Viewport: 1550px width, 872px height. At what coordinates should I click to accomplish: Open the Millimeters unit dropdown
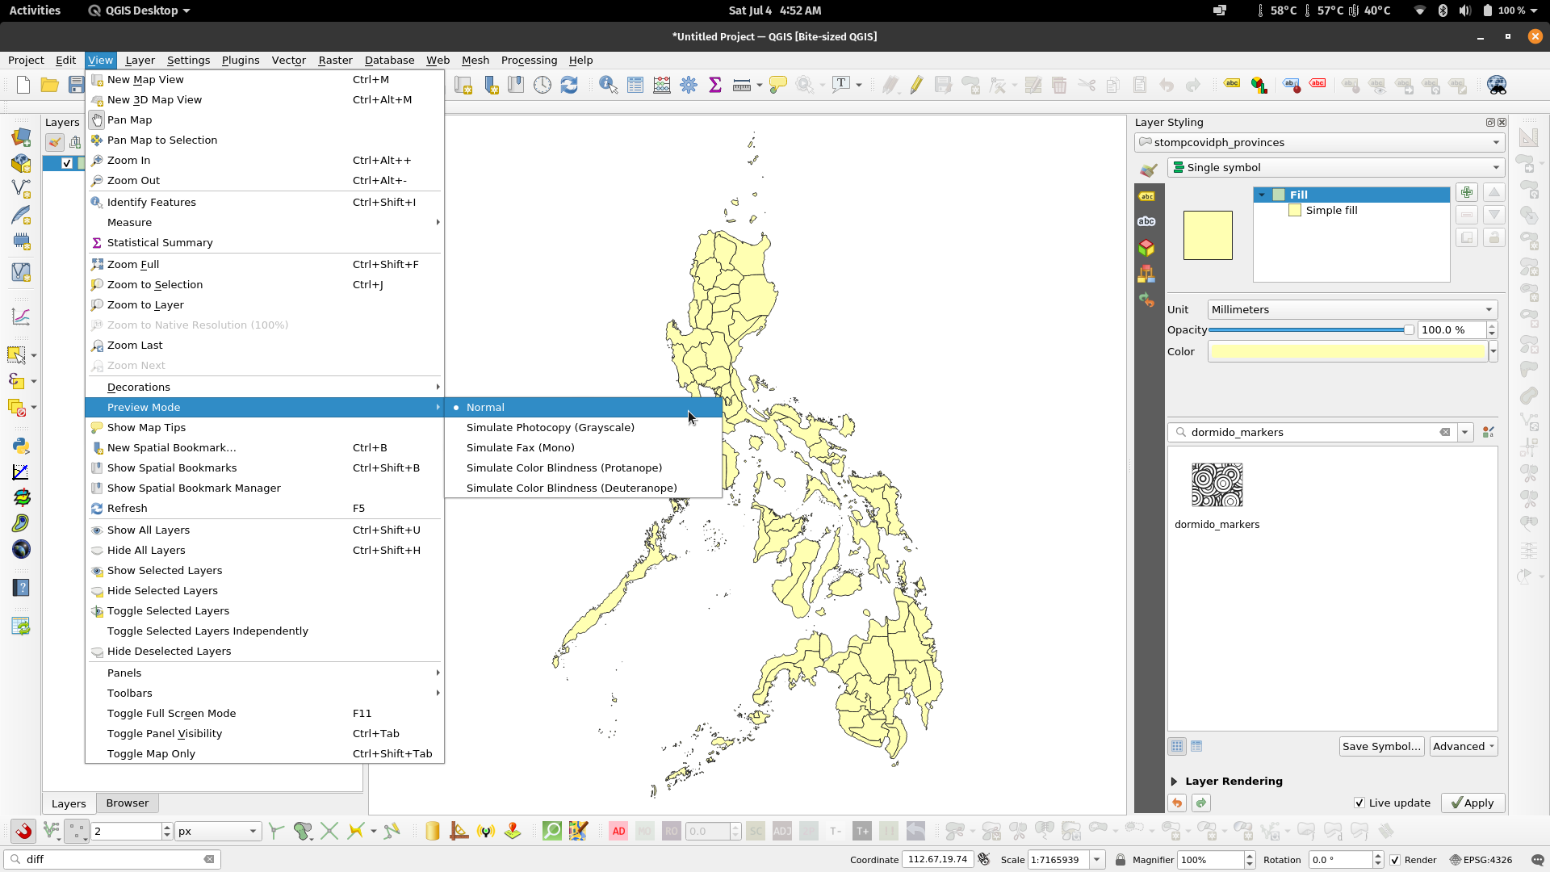point(1352,310)
